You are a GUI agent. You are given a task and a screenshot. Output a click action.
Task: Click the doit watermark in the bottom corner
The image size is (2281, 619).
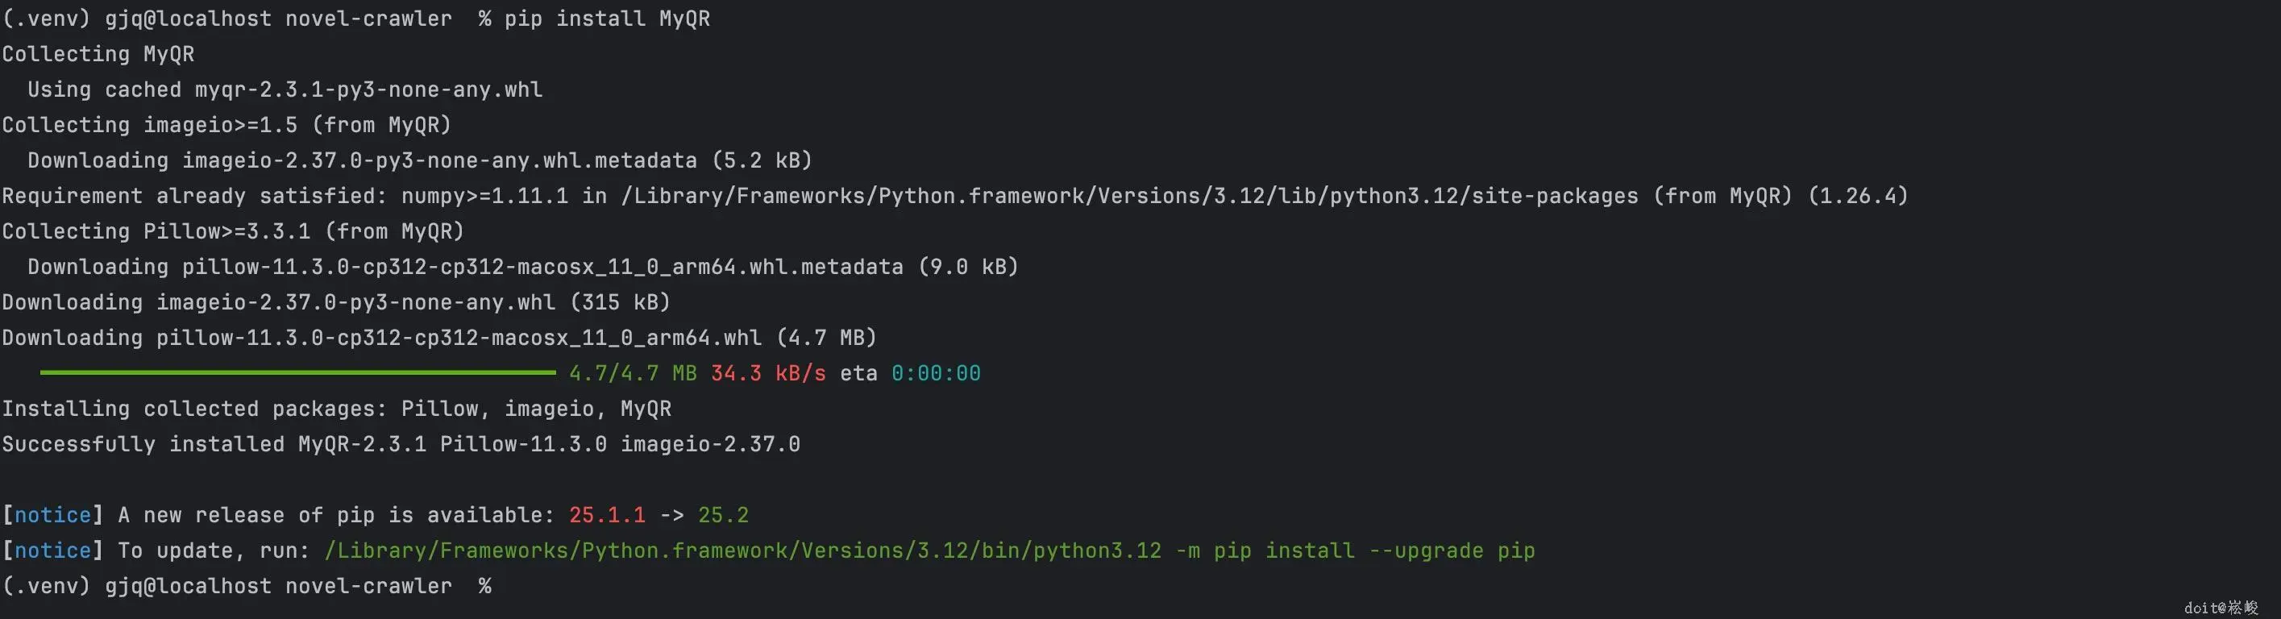(x=2220, y=608)
